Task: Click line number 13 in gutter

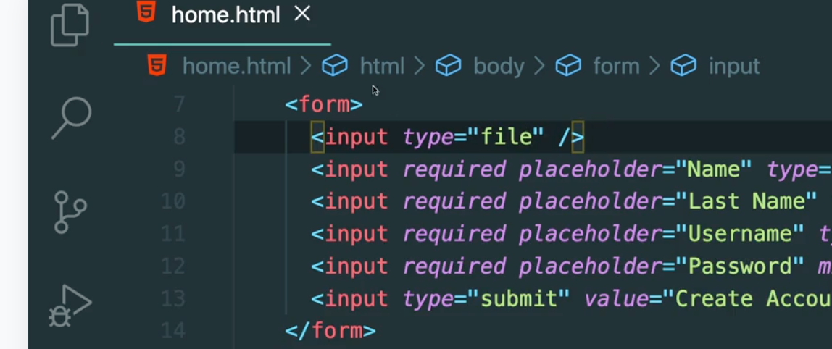Action: 173,298
